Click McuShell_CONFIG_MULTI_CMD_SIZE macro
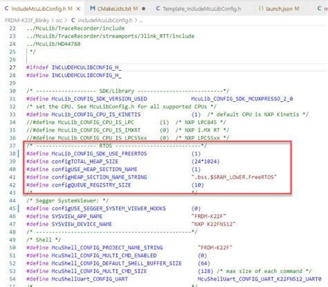 pos(99,271)
